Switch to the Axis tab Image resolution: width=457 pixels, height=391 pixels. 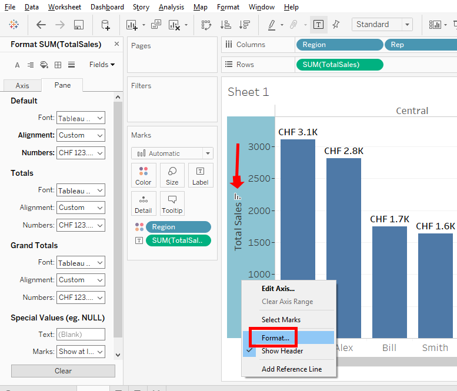point(22,86)
